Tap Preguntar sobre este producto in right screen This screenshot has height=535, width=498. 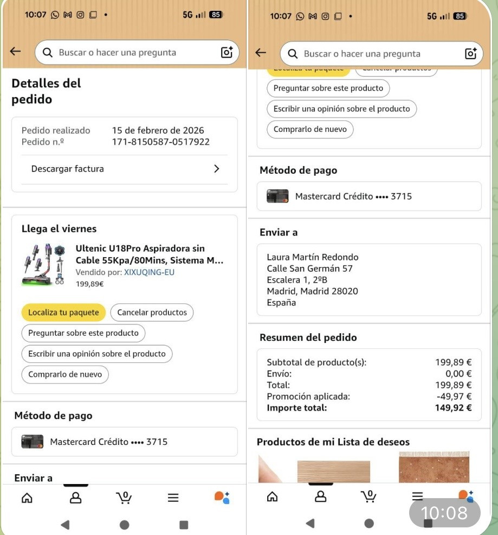point(328,88)
